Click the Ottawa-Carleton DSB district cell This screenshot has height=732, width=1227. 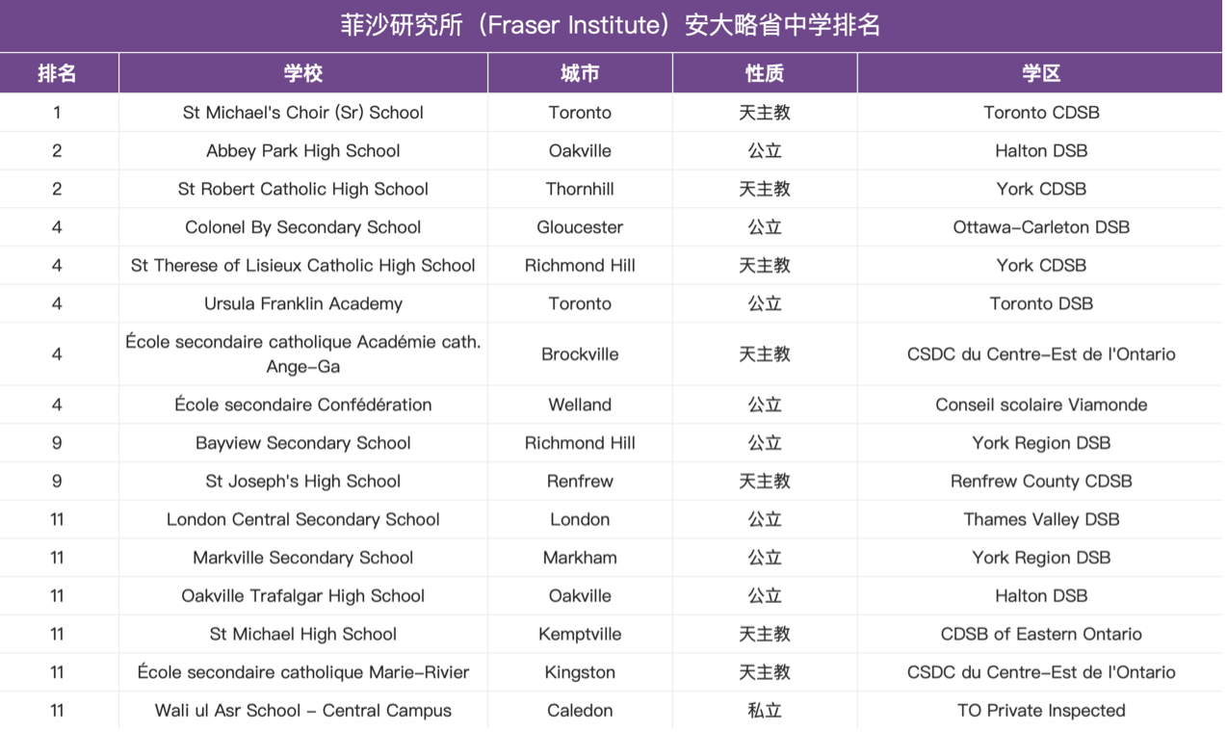click(1041, 227)
